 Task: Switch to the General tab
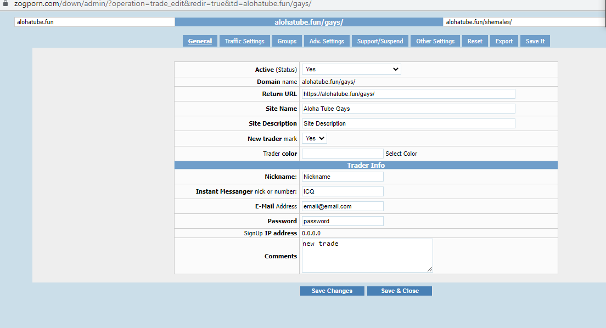pos(200,41)
